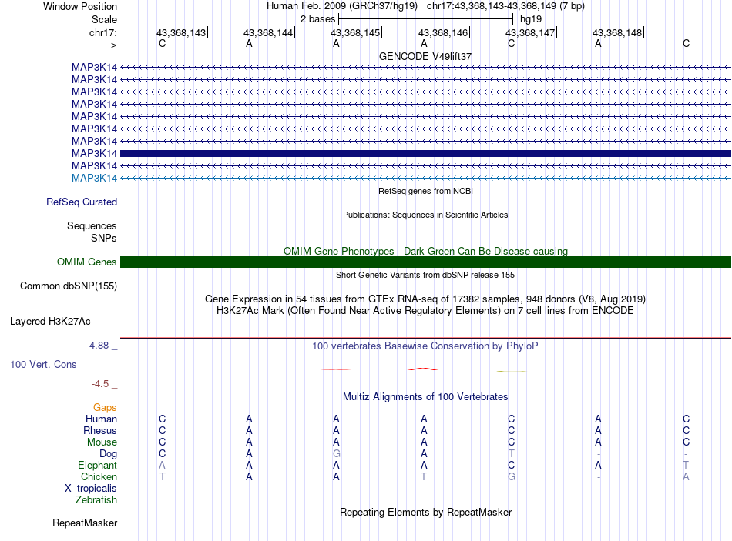Click the RepeatMasker side label

[x=85, y=523]
